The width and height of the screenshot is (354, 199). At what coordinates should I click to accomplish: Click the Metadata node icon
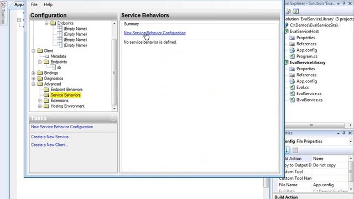coord(47,56)
